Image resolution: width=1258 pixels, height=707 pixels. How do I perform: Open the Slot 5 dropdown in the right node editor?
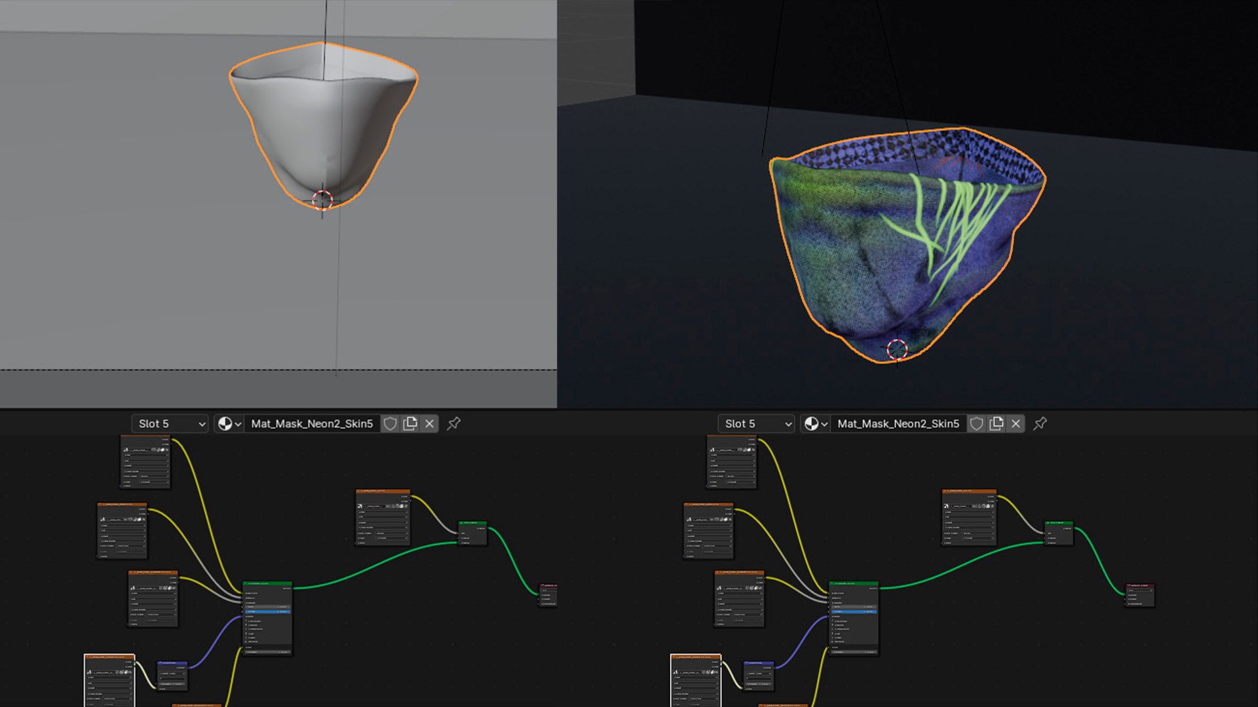tap(756, 424)
